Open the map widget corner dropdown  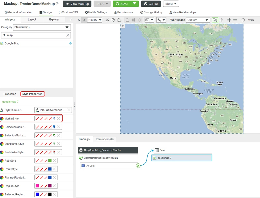pos(123,26)
